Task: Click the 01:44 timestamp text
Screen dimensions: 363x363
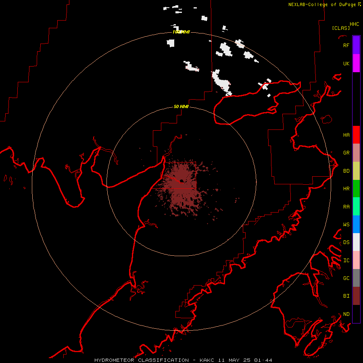Action: [263, 360]
